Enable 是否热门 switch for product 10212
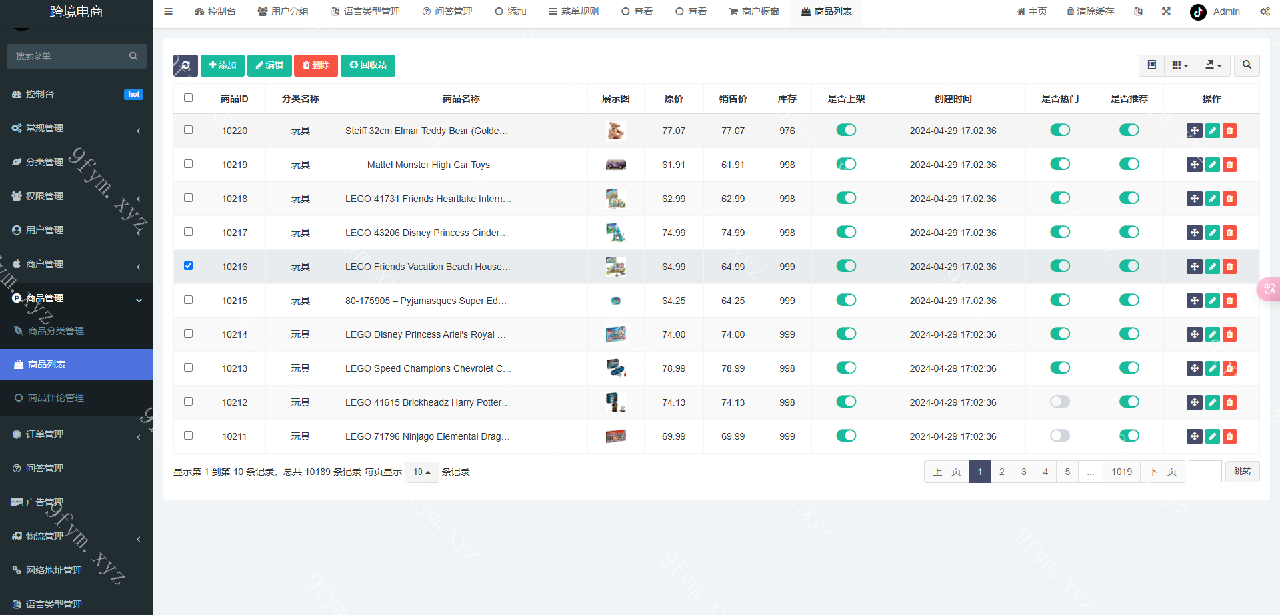Image resolution: width=1280 pixels, height=615 pixels. click(x=1060, y=402)
